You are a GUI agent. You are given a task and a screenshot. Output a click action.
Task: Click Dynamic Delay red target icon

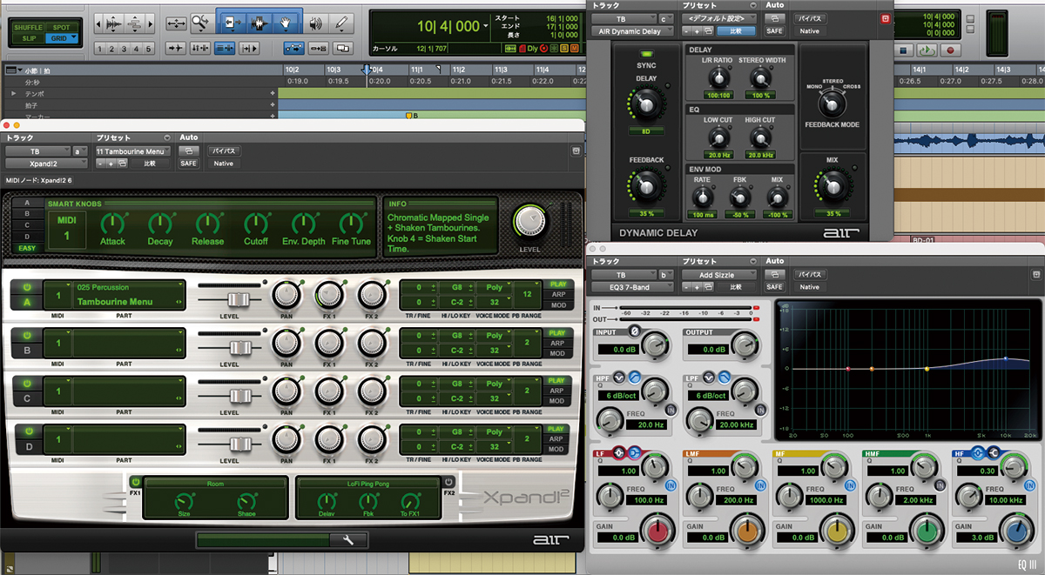point(887,18)
